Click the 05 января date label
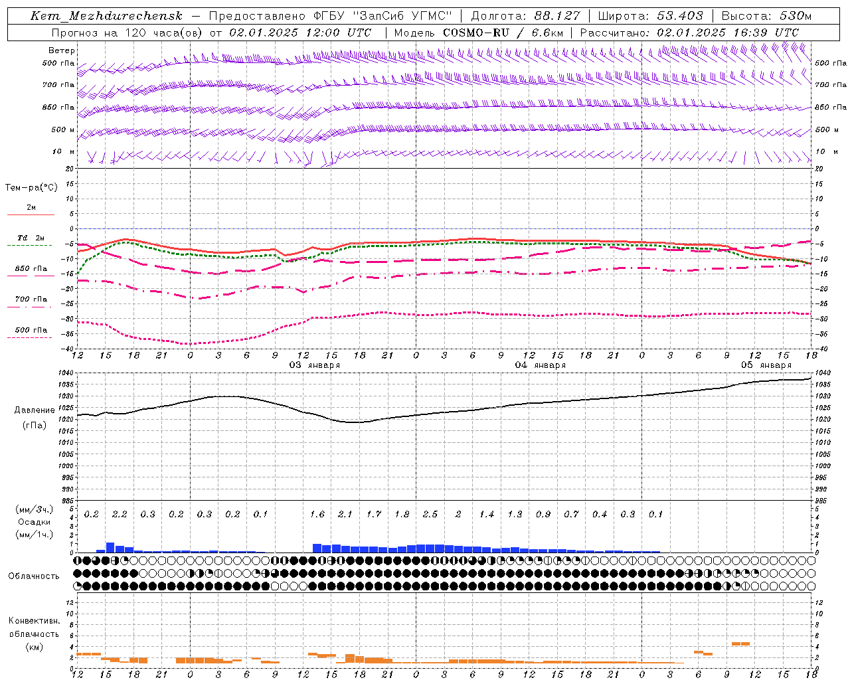The height and width of the screenshot is (680, 850). click(x=766, y=365)
